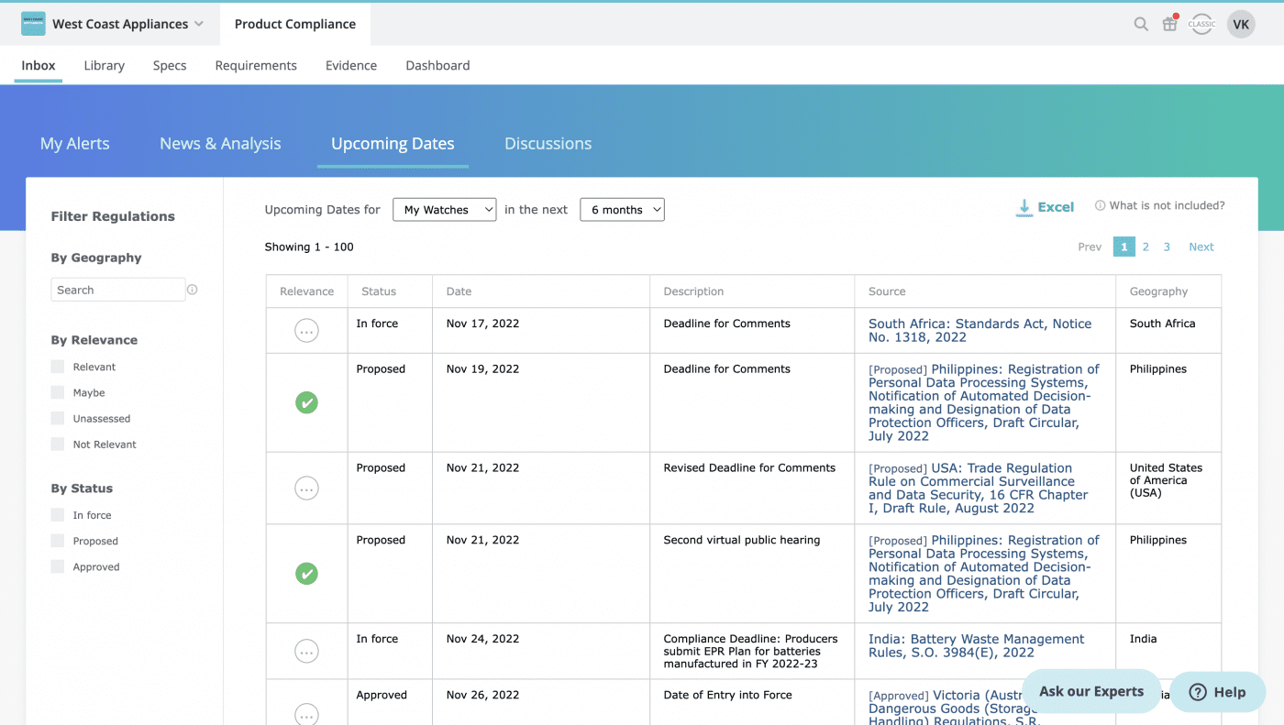Enable the Not Relevant filter checkbox
Viewport: 1284px width, 725px height.
point(58,445)
